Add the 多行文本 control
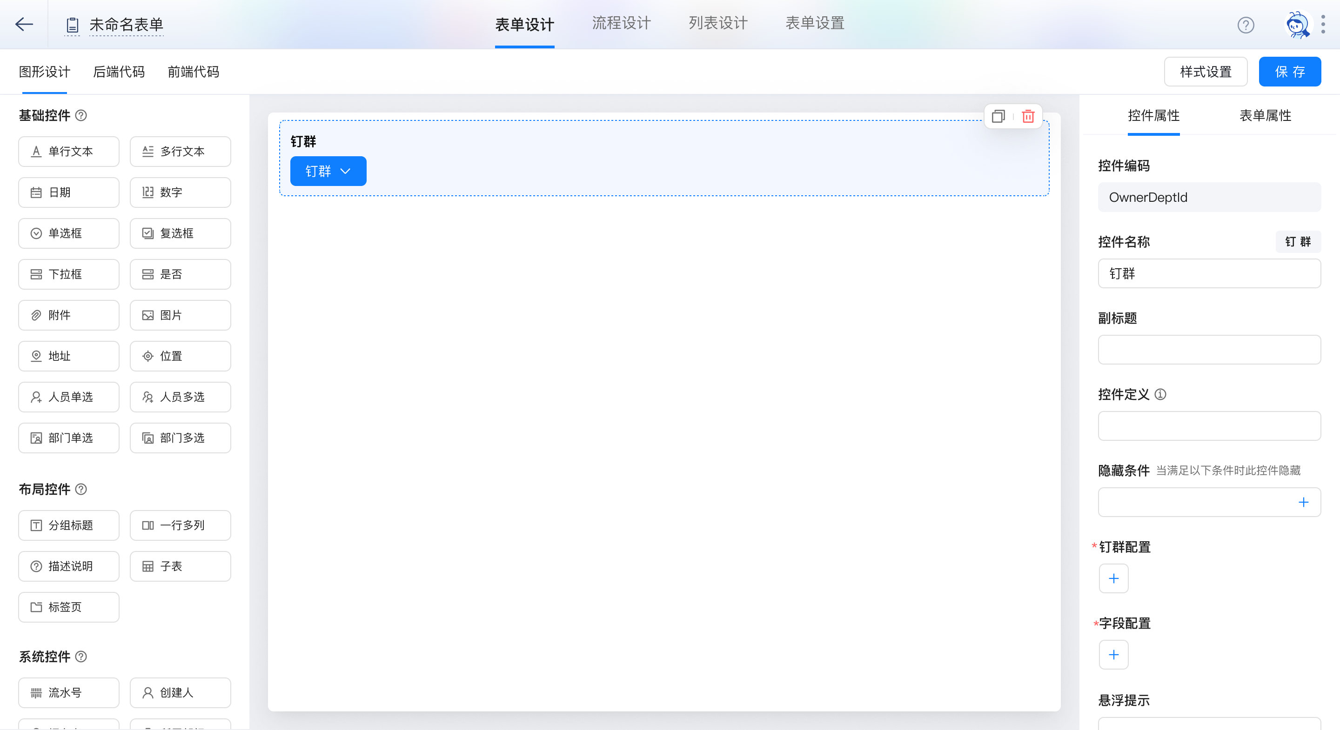Image resolution: width=1340 pixels, height=730 pixels. click(180, 151)
